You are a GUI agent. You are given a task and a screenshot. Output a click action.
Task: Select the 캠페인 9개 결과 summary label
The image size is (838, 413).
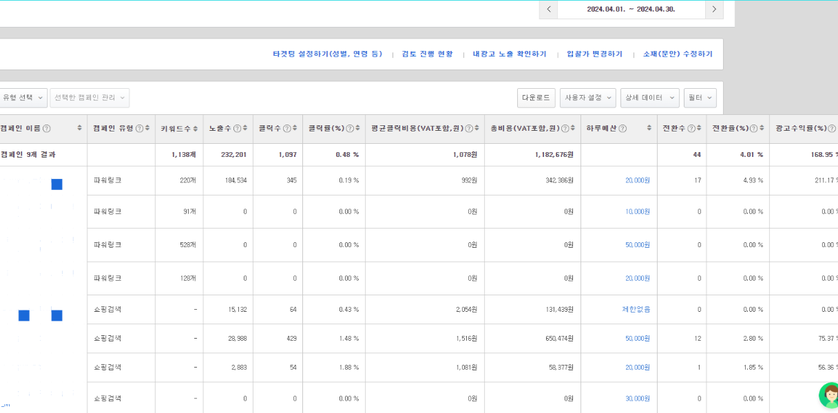(28, 154)
